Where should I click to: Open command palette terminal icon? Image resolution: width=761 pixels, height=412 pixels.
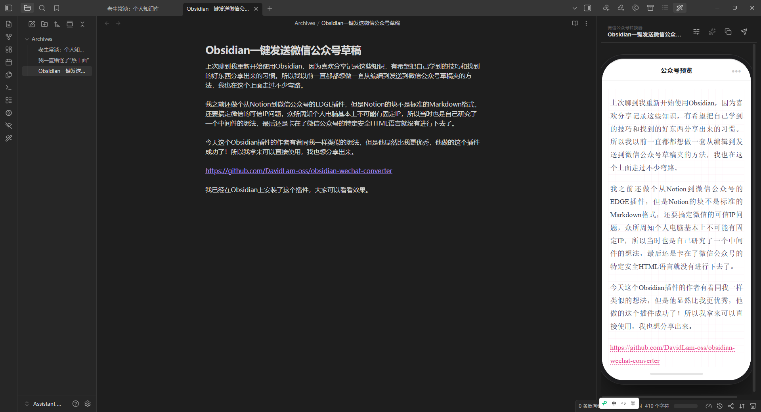(9, 88)
